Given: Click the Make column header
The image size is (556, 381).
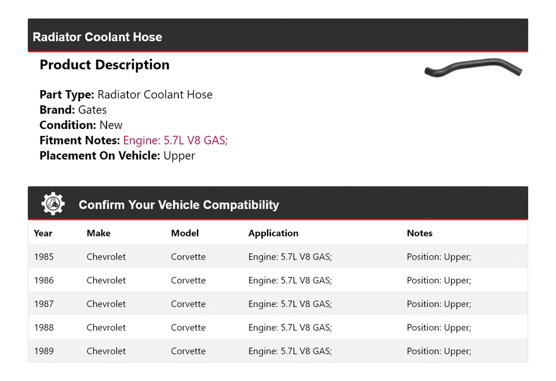Looking at the screenshot, I should tap(98, 233).
